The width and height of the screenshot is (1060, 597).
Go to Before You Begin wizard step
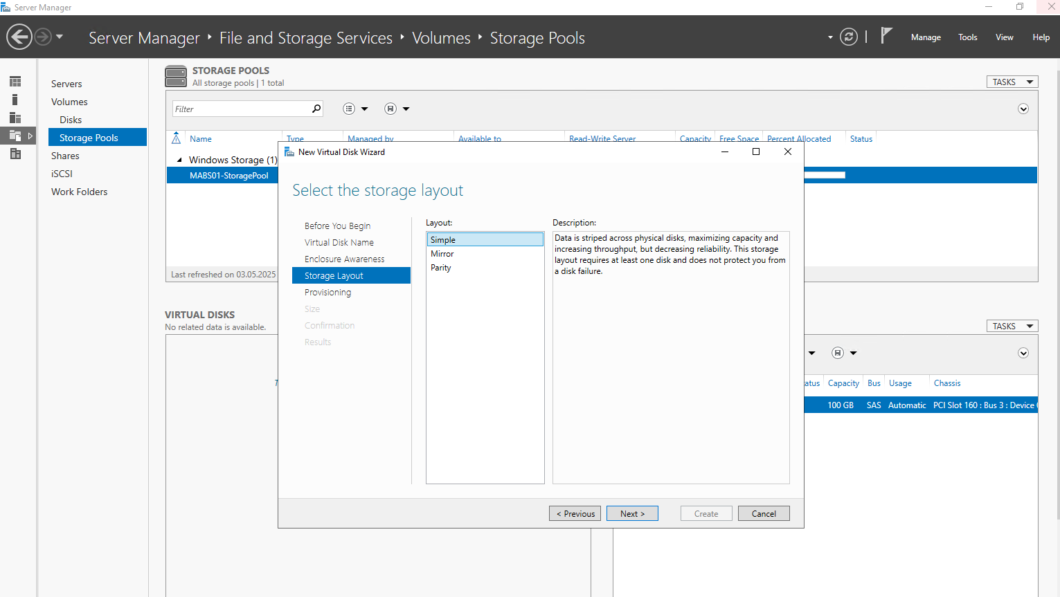coord(337,226)
